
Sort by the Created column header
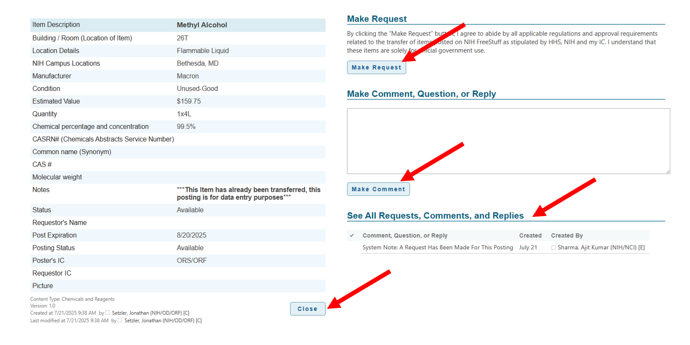coord(530,236)
